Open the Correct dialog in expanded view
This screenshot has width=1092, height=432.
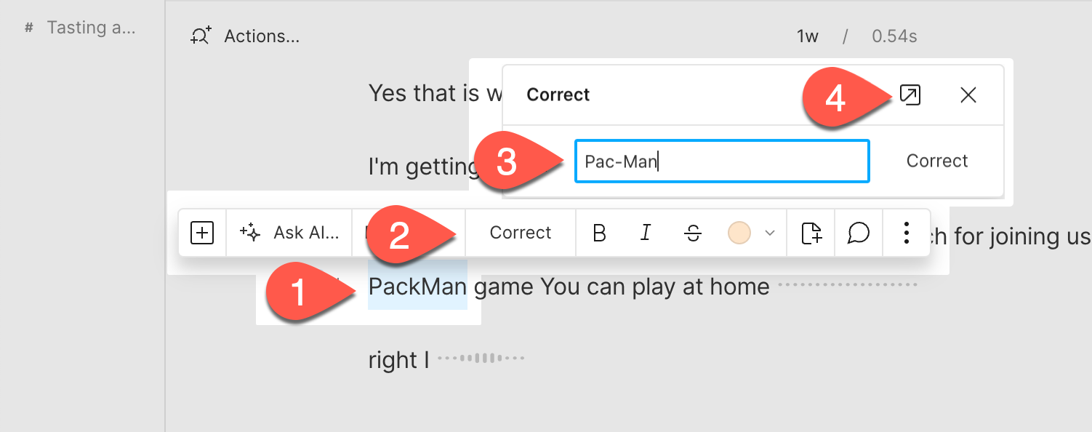[912, 95]
